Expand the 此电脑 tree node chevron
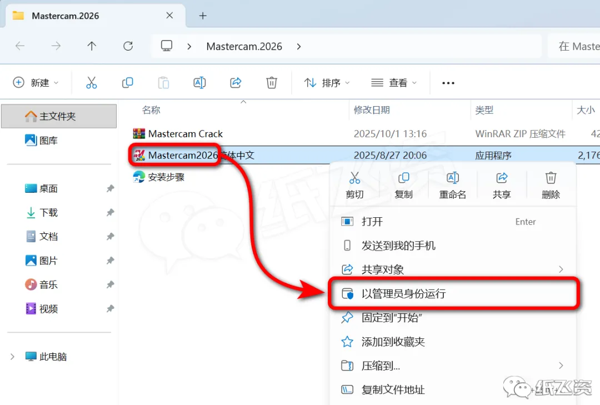This screenshot has height=405, width=600. (x=12, y=357)
